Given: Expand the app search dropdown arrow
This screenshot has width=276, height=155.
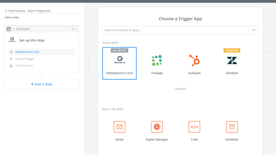Looking at the screenshot, I should (253, 30).
